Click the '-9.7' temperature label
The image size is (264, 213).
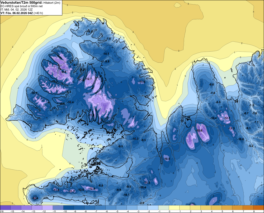click(x=76, y=65)
